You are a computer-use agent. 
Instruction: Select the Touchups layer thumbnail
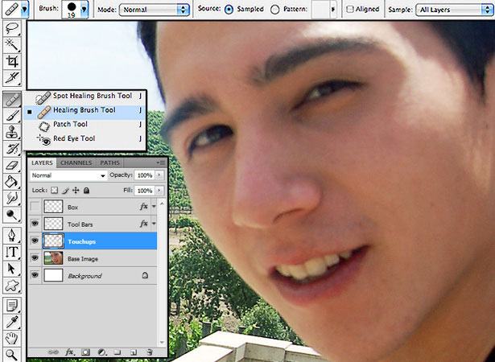click(x=53, y=241)
